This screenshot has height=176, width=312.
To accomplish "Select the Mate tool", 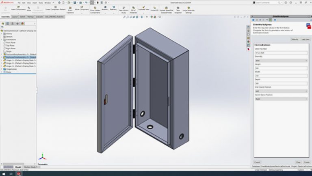I will [x=29, y=9].
